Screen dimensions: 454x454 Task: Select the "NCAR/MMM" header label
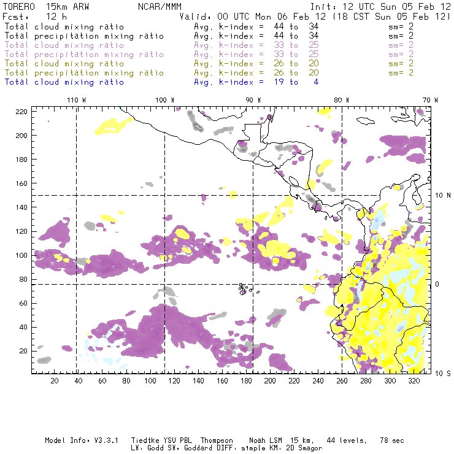tap(160, 7)
